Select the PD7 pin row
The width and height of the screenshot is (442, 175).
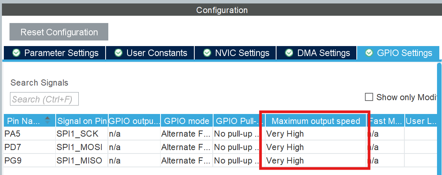[x=221, y=147]
